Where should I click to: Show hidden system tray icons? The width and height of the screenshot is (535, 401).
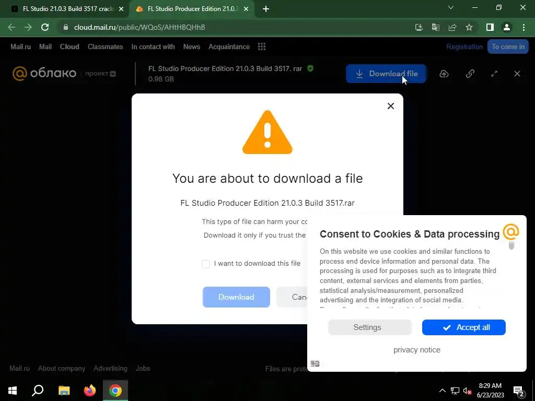(442, 391)
